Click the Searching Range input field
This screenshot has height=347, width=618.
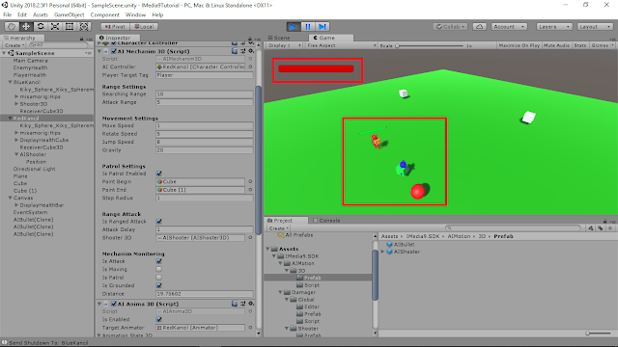(x=204, y=94)
